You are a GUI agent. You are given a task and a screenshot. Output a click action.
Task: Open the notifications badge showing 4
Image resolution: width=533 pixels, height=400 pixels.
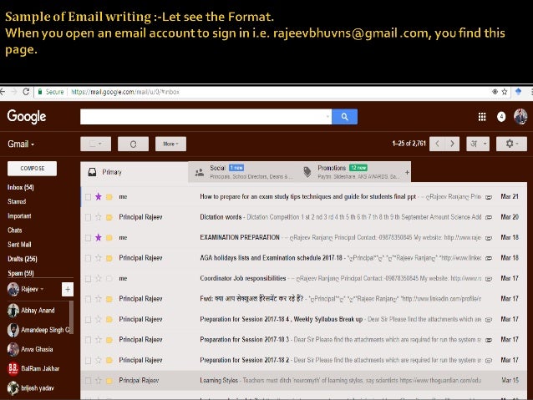click(x=501, y=117)
